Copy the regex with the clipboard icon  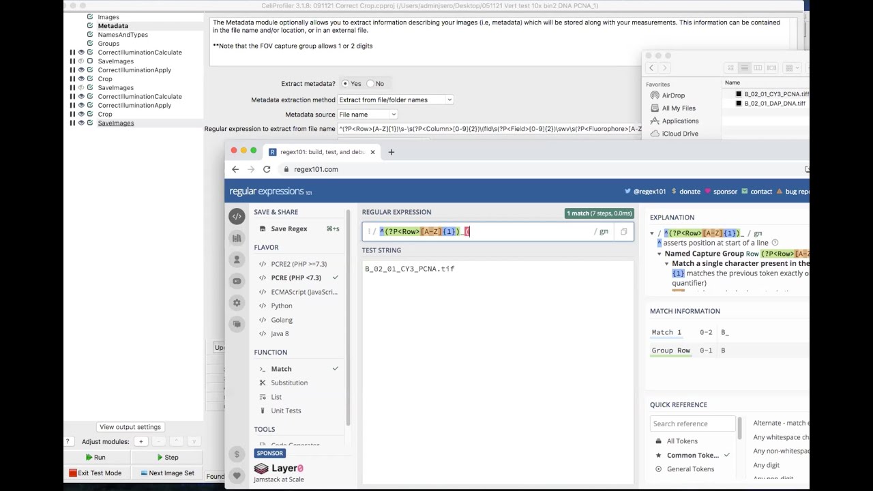click(x=623, y=232)
